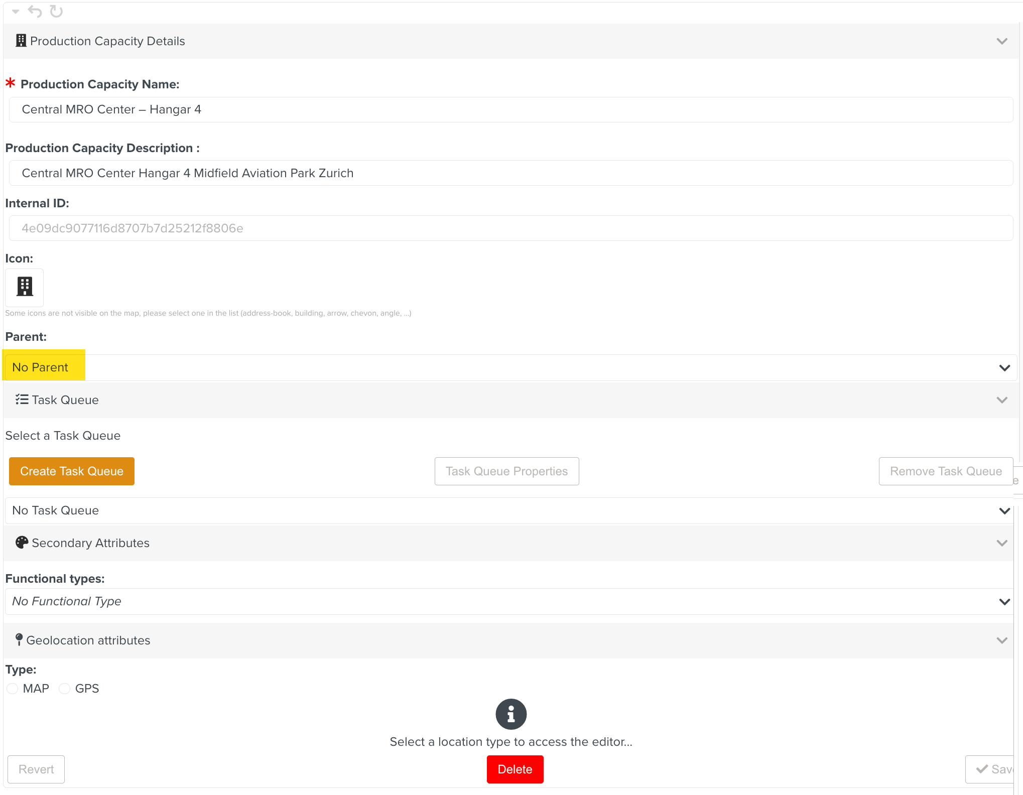
Task: Click the redo arrow icon
Action: [x=56, y=11]
